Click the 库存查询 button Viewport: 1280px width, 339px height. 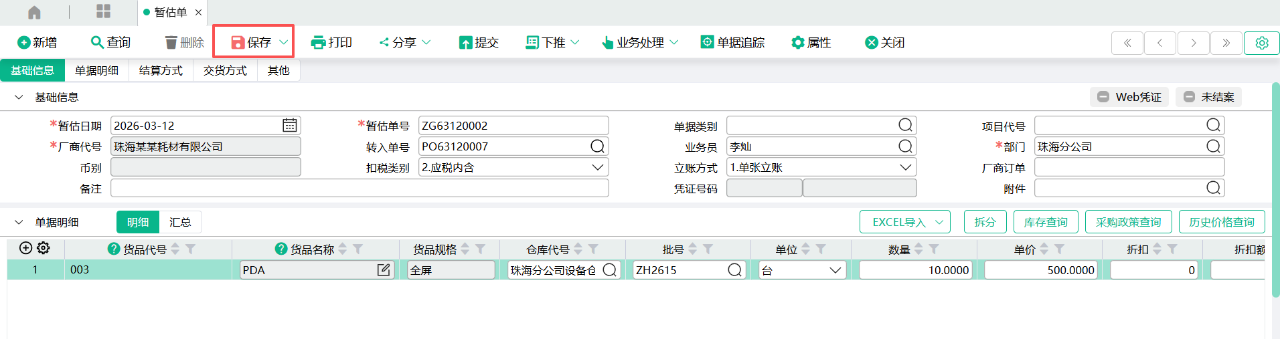click(1045, 222)
